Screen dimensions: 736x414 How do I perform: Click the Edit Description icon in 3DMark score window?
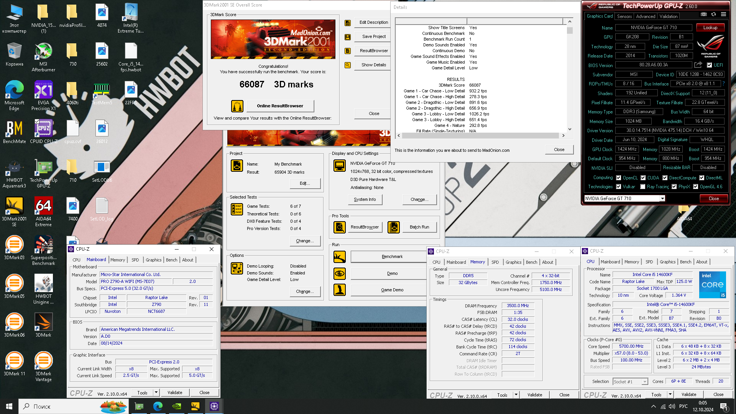click(x=348, y=23)
